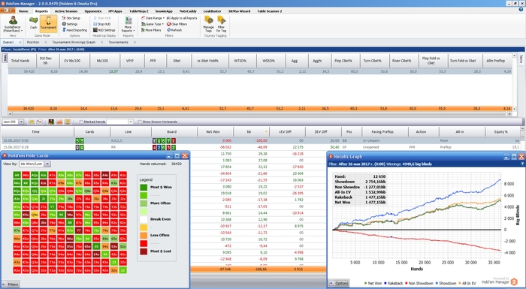
Task: Click the 22 cell in hole cards grid
Action: pos(123,270)
